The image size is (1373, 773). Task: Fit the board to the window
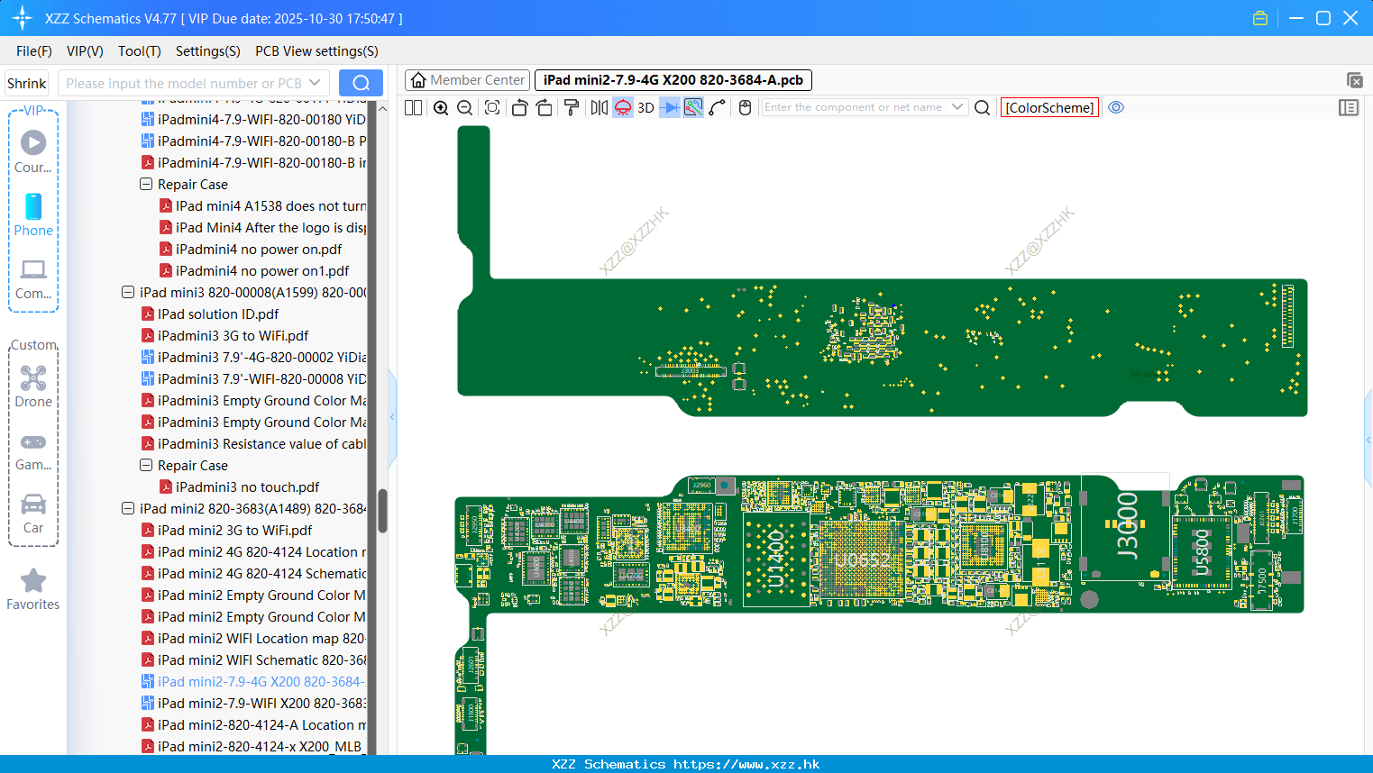[492, 107]
